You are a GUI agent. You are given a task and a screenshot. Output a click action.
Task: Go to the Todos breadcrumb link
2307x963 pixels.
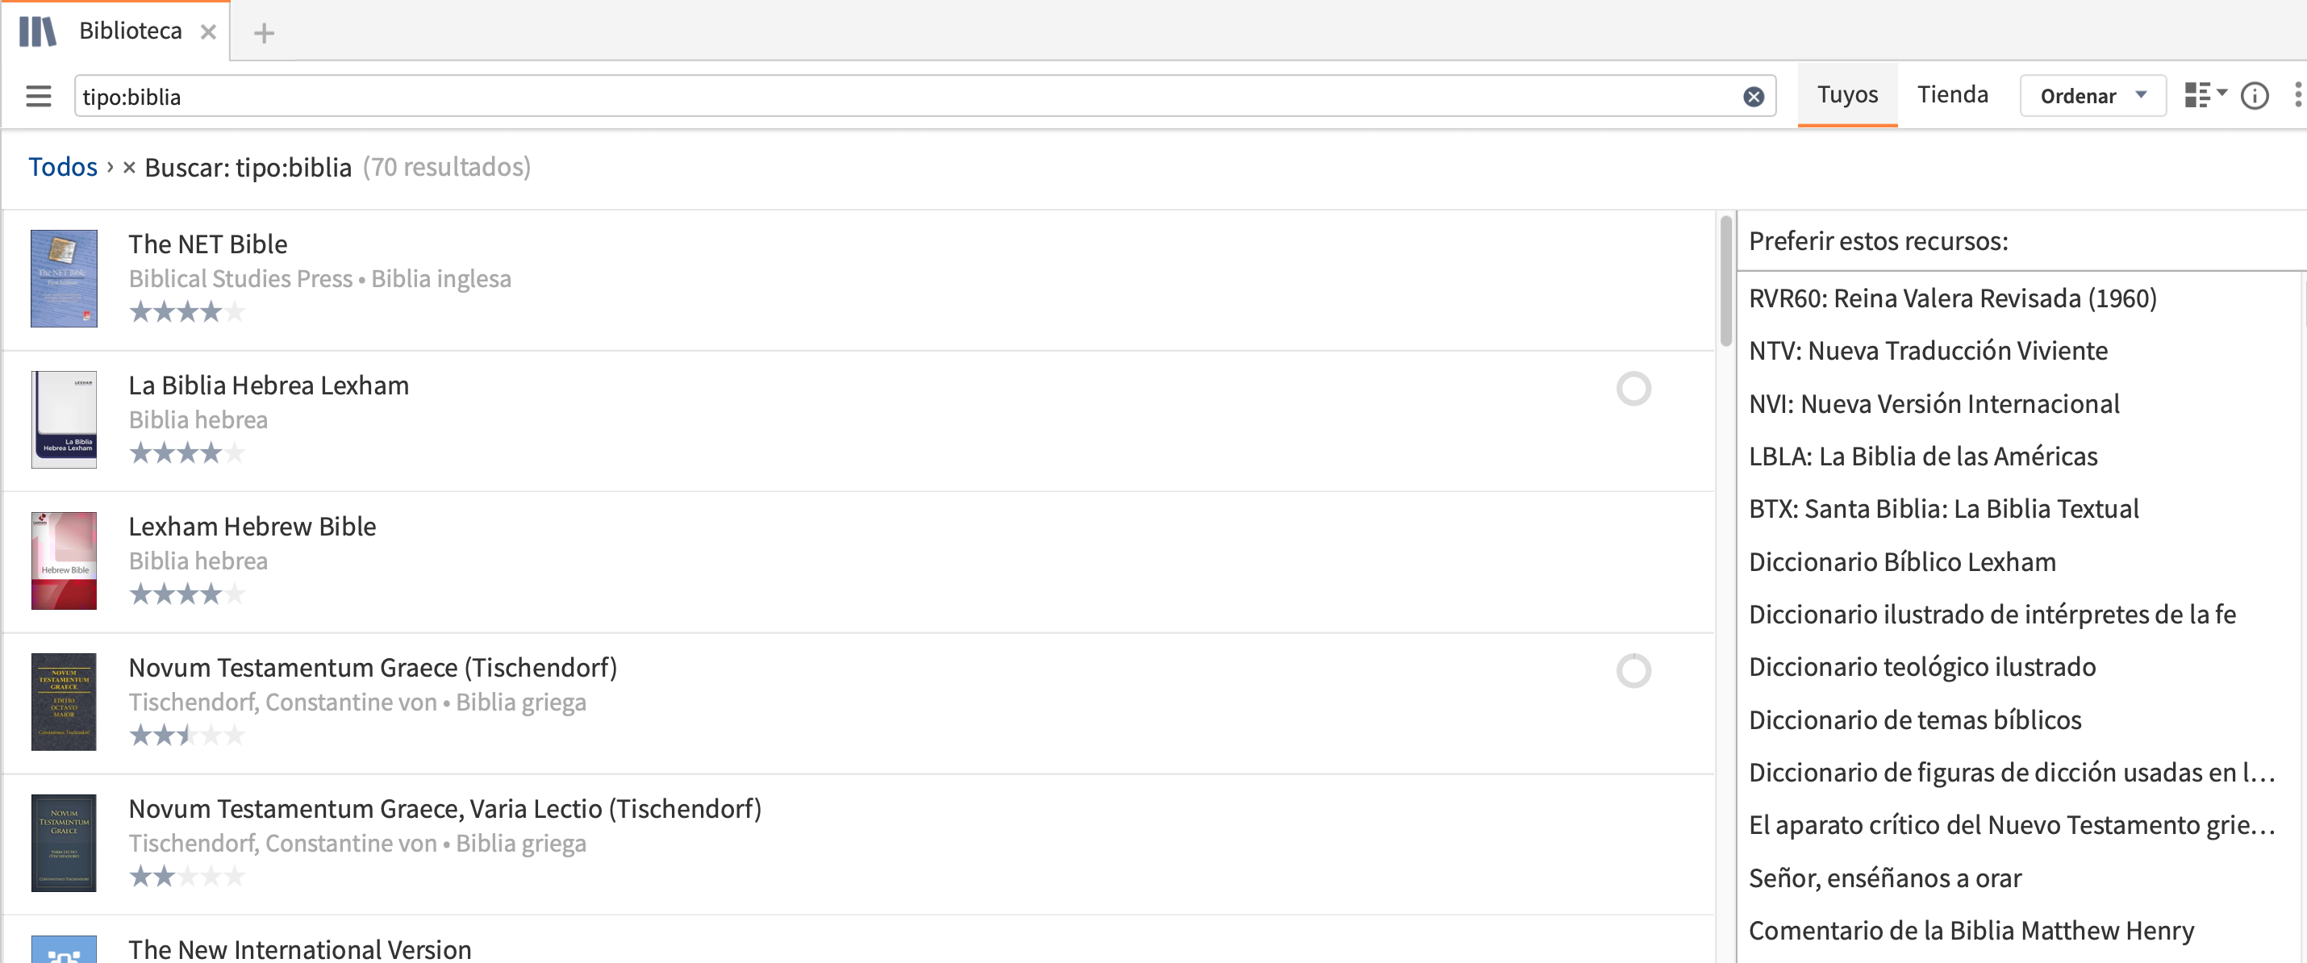coord(63,167)
